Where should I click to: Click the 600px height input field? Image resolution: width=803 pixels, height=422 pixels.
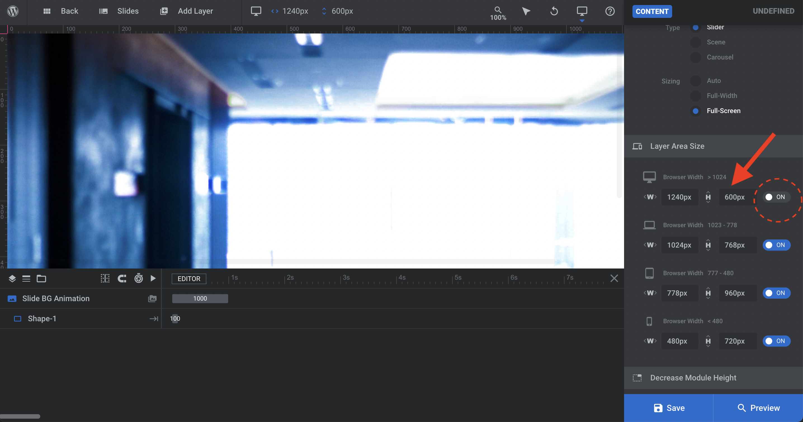tap(734, 197)
